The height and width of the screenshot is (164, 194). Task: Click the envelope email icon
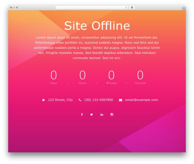click(121, 100)
